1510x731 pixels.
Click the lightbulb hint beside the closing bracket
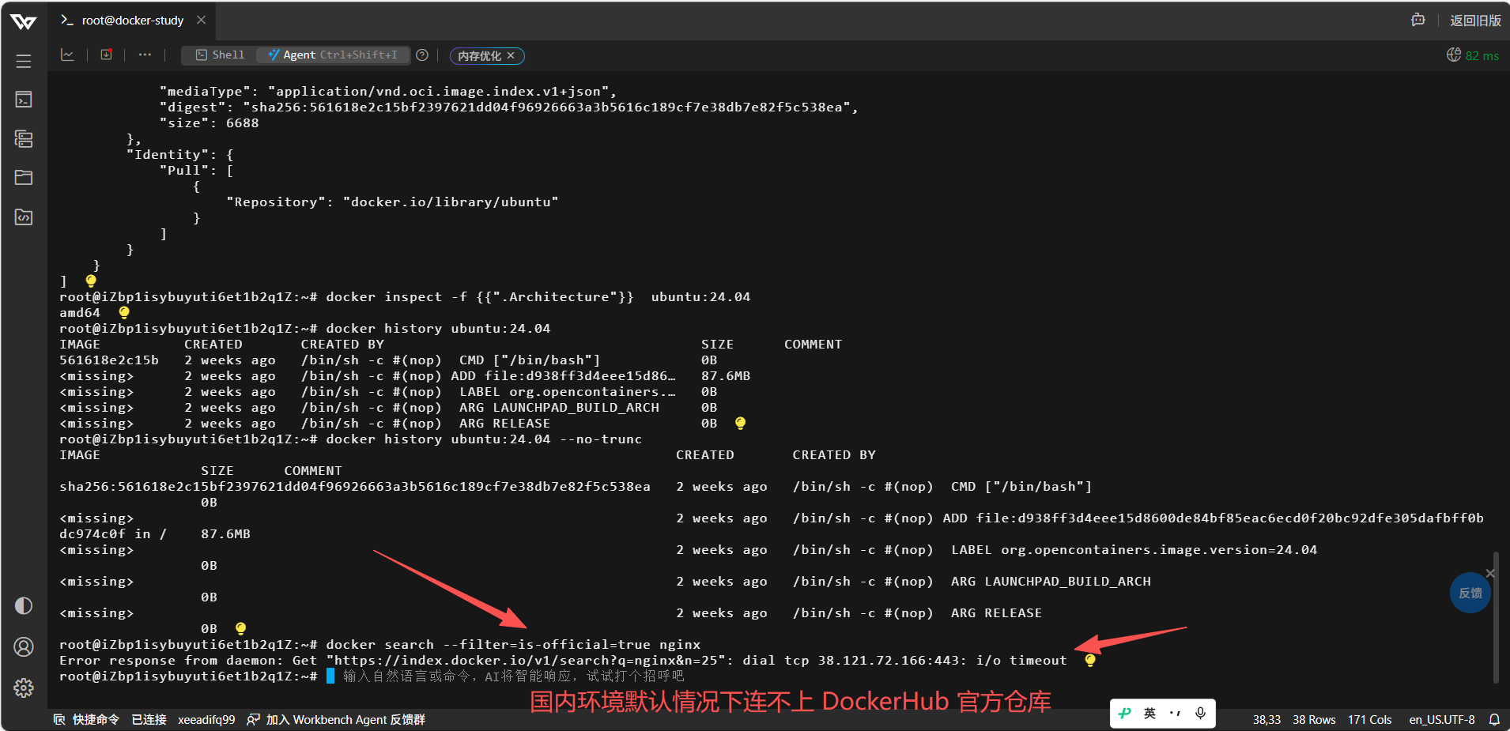pyautogui.click(x=91, y=281)
